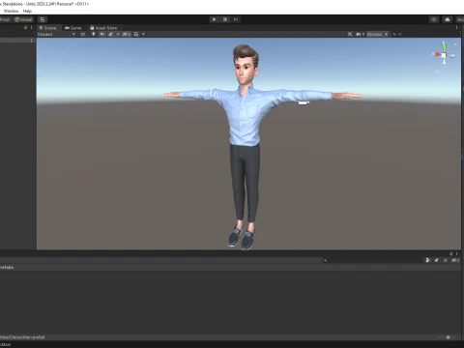This screenshot has height=348, width=464.
Task: Lock the left panel with the padlock icon
Action: click(x=26, y=28)
